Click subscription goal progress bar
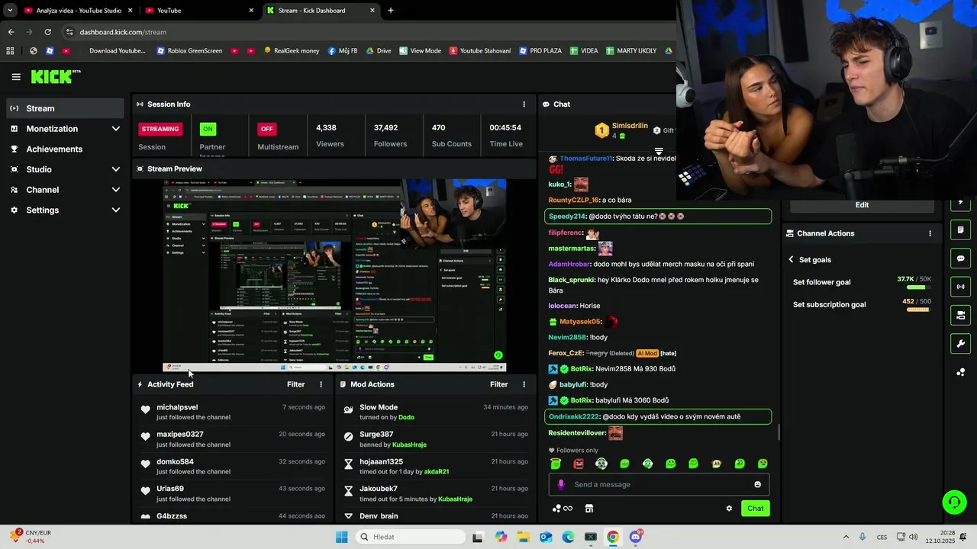The height and width of the screenshot is (549, 977). point(918,310)
